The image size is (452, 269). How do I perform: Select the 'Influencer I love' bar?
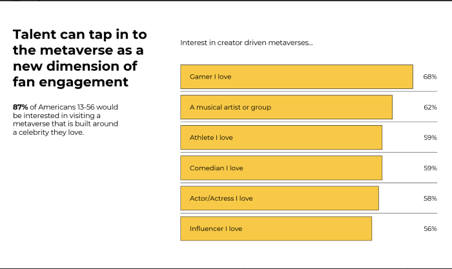[276, 228]
